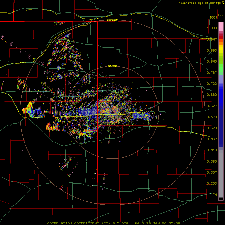225x225 pixels.
Task: Click the 0.360 scale value
Action: click(x=212, y=161)
